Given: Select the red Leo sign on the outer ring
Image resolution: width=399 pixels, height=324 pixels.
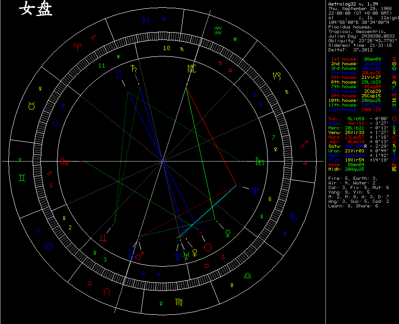Looking at the screenshot, I should (107, 291).
